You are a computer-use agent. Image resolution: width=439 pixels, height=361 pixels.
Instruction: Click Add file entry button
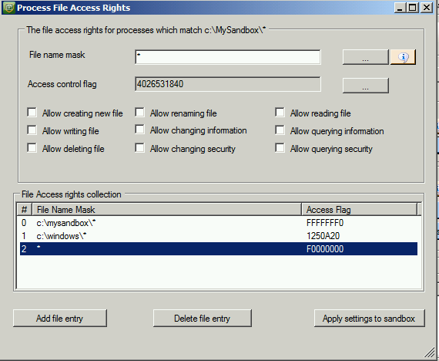(x=60, y=319)
